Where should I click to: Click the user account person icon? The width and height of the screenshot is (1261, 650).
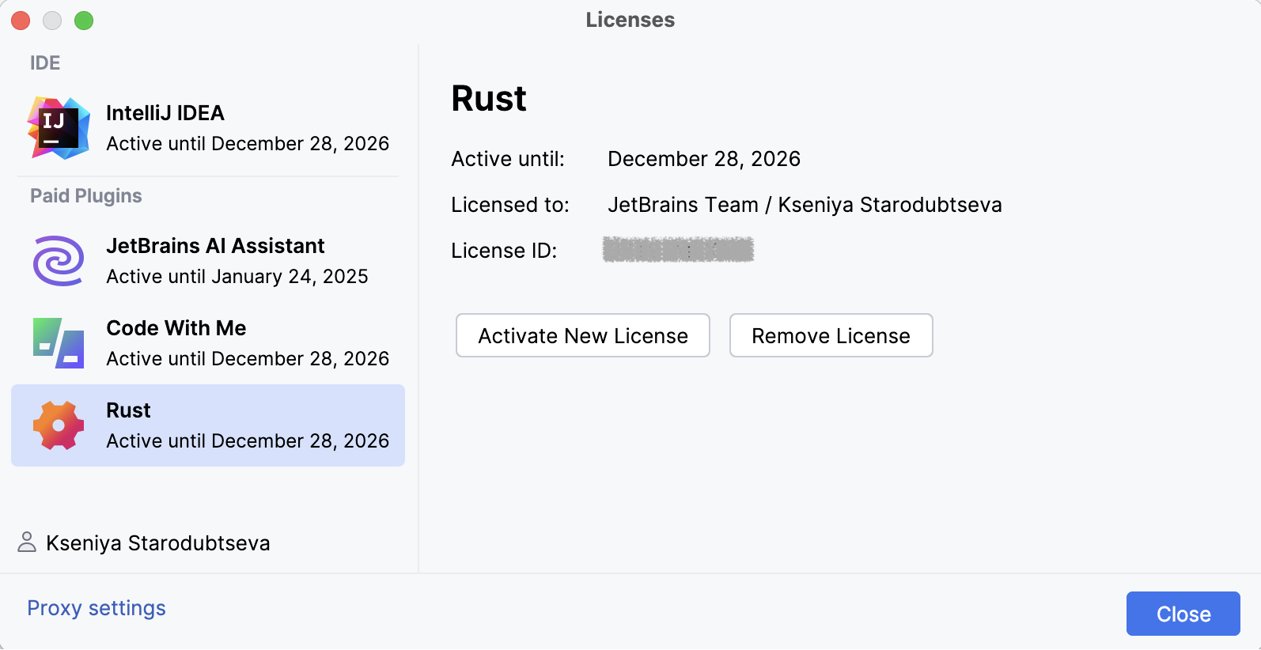coord(27,542)
